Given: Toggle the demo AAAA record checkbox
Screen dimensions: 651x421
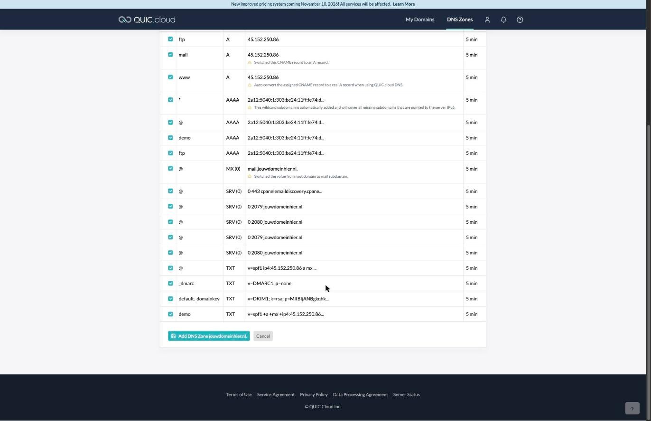Looking at the screenshot, I should tap(170, 137).
